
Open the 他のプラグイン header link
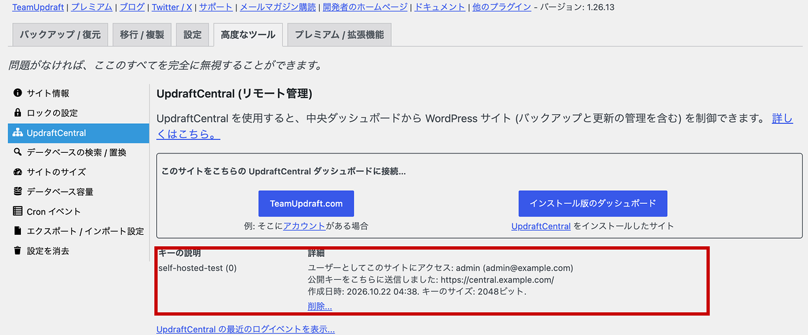(501, 7)
